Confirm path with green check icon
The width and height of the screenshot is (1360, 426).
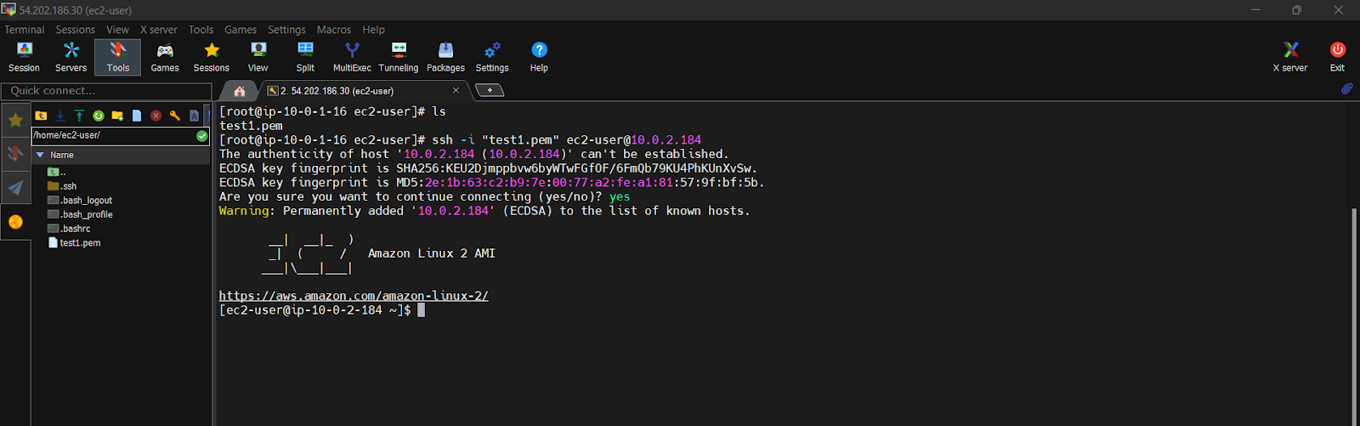(201, 135)
